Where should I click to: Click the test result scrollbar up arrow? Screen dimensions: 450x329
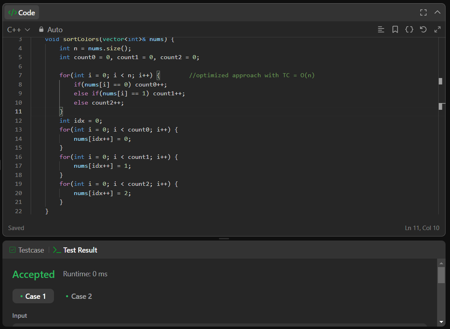click(441, 263)
